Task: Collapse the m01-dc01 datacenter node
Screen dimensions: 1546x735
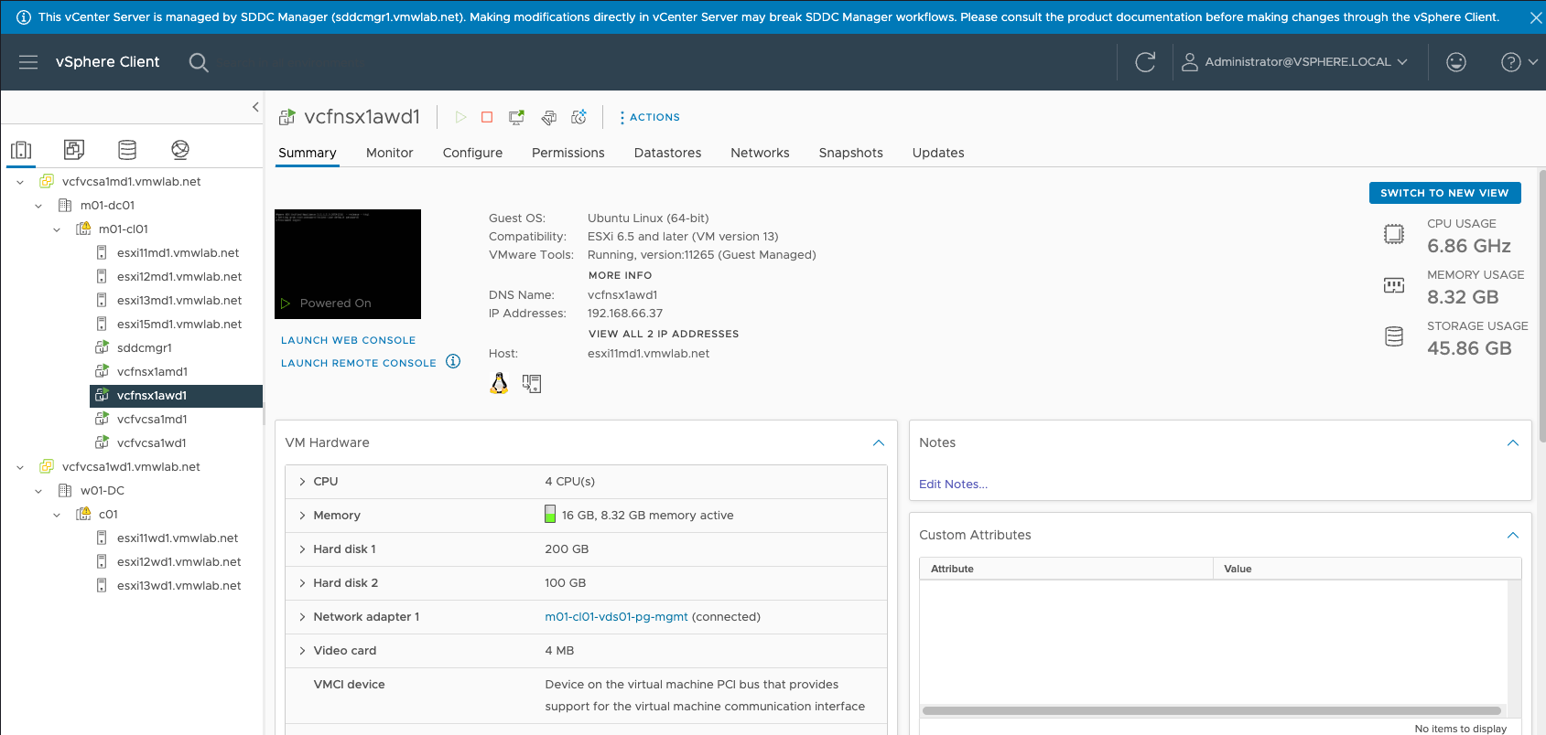Action: (38, 206)
